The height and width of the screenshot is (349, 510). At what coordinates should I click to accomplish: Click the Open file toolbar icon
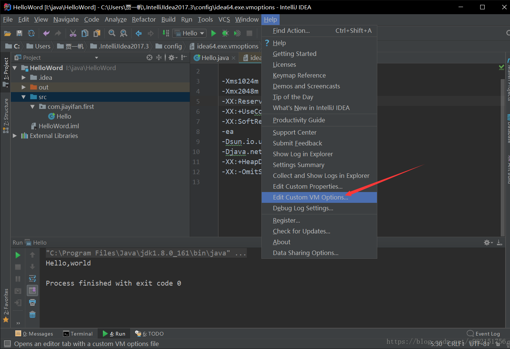point(7,33)
